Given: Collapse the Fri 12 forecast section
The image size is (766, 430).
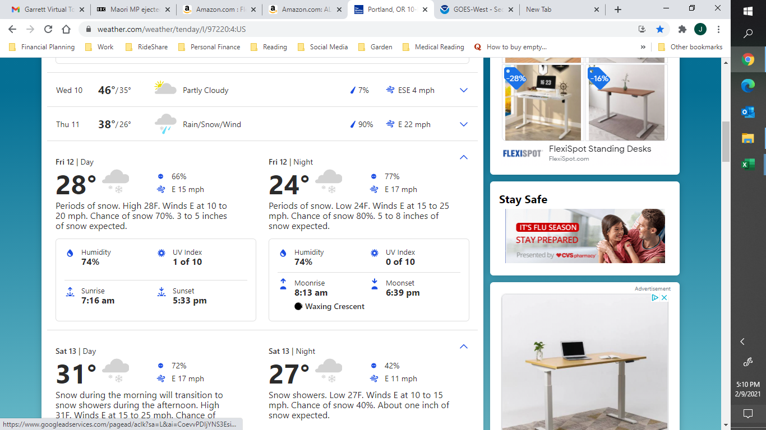Looking at the screenshot, I should point(463,157).
